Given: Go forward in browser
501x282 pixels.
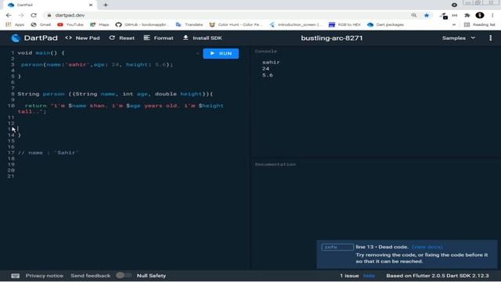Looking at the screenshot, I should [21, 15].
